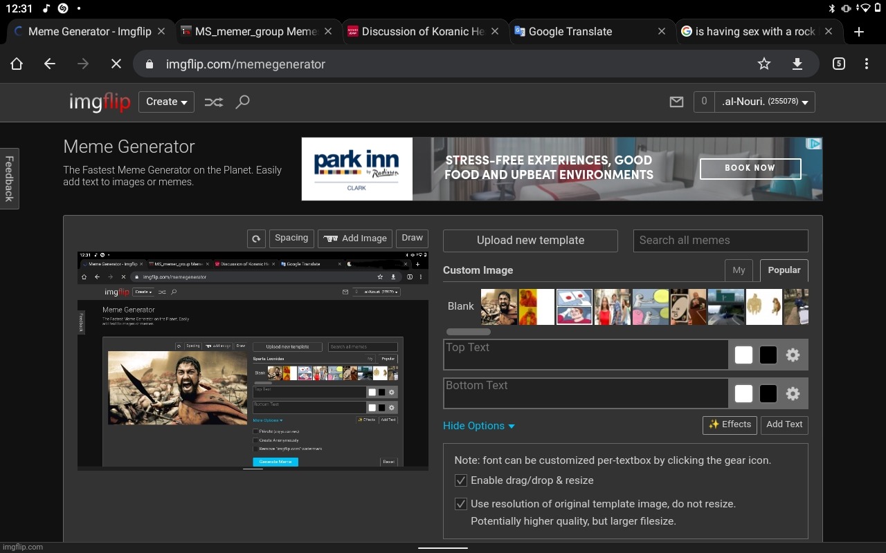This screenshot has width=886, height=553.
Task: Open the imgflip search magnifier icon
Action: coord(242,102)
